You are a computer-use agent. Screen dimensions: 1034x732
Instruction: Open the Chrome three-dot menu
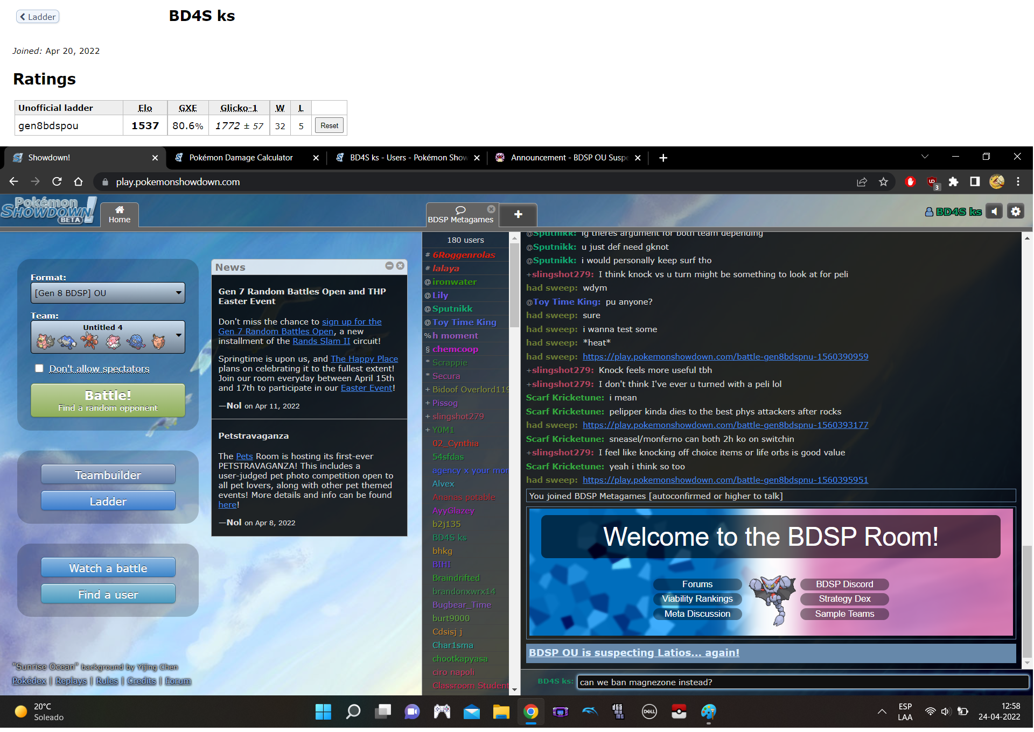click(x=1018, y=182)
